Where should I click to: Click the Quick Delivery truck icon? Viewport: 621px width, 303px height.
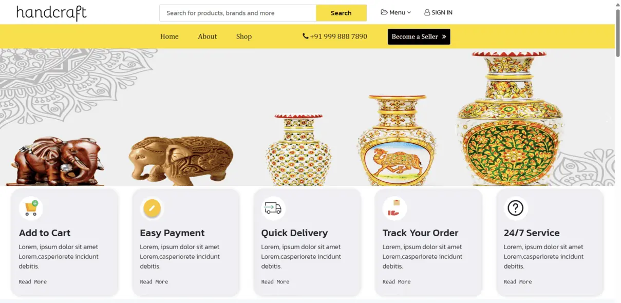point(273,208)
